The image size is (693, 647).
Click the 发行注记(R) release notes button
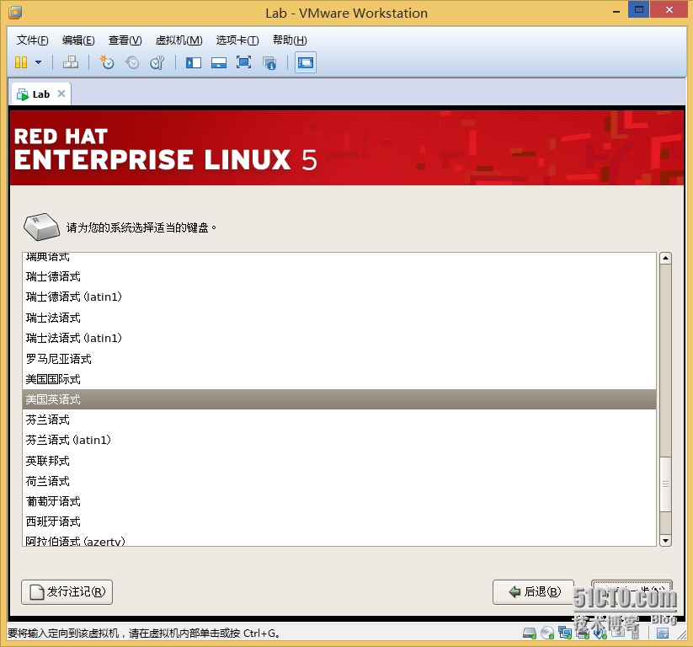tap(67, 591)
